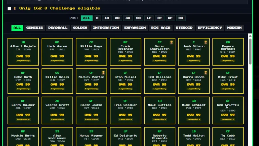Select EXPANSION era filter
Viewport: 259px width, 146px height.
point(135,28)
